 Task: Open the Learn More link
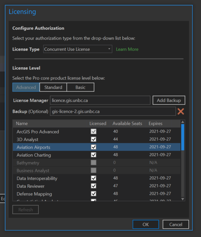127,49
